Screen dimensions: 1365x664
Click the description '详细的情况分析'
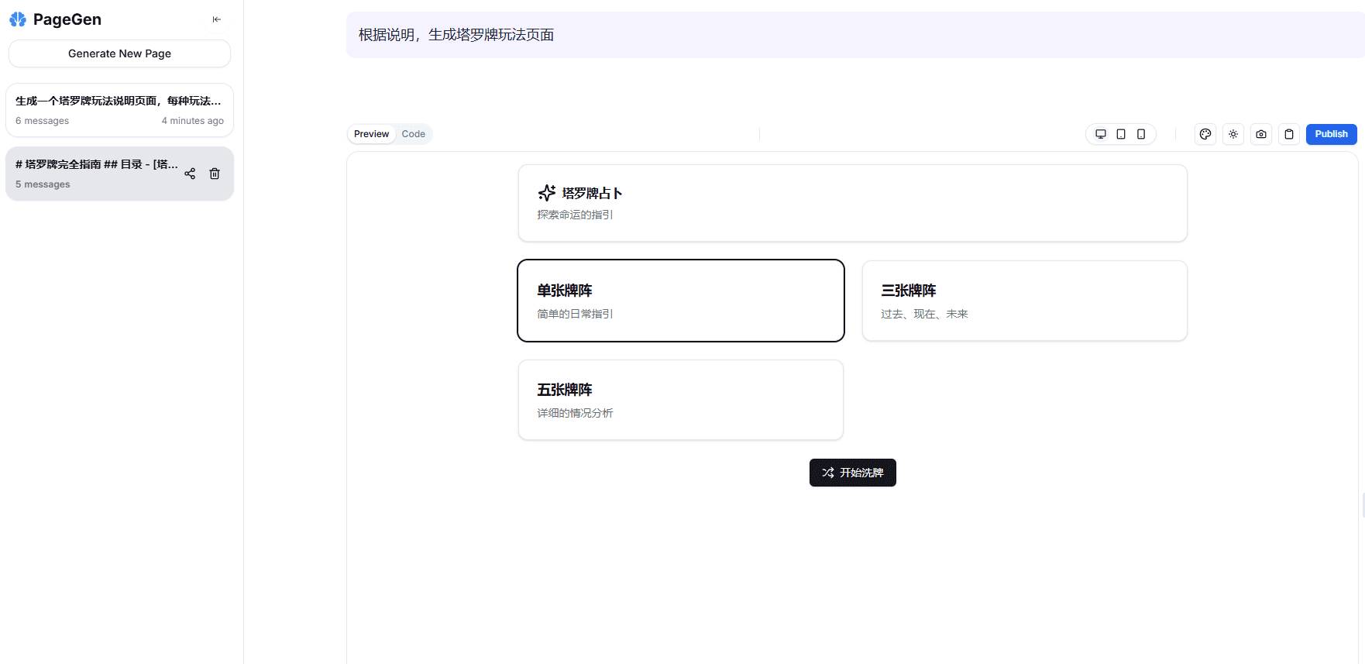[575, 413]
